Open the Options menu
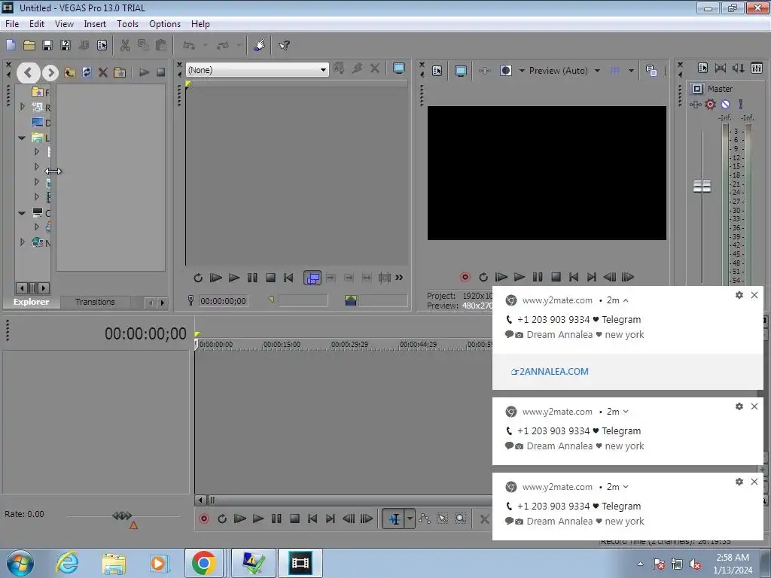 (165, 23)
